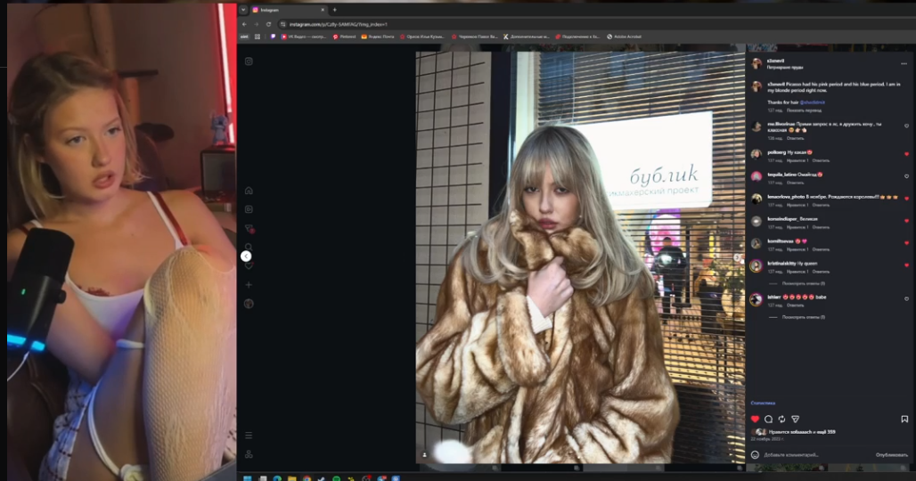Click the repost arrows icon under post

coord(781,420)
